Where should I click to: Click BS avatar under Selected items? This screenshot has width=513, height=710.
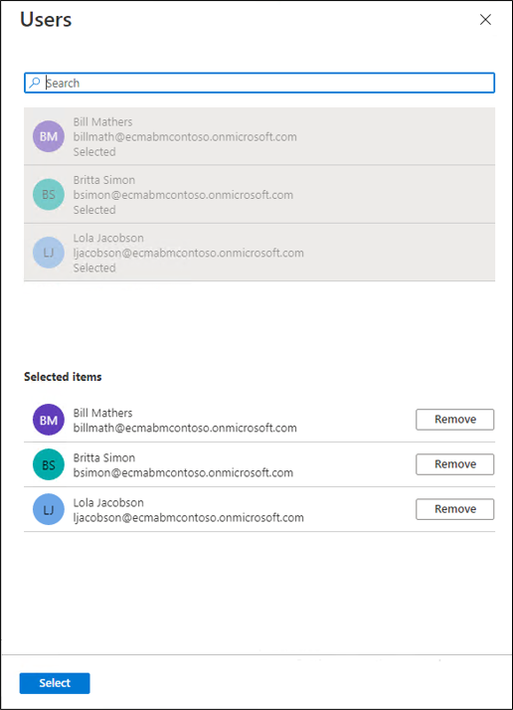tap(49, 464)
